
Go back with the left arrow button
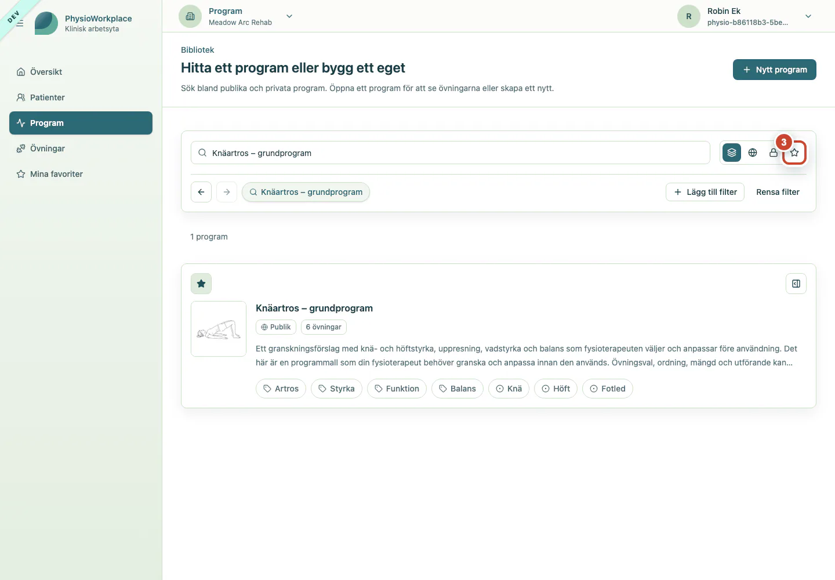pos(201,192)
